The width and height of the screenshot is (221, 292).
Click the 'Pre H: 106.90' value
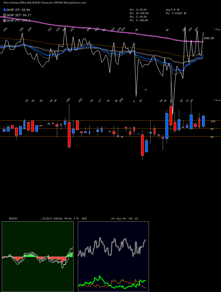[139, 13]
